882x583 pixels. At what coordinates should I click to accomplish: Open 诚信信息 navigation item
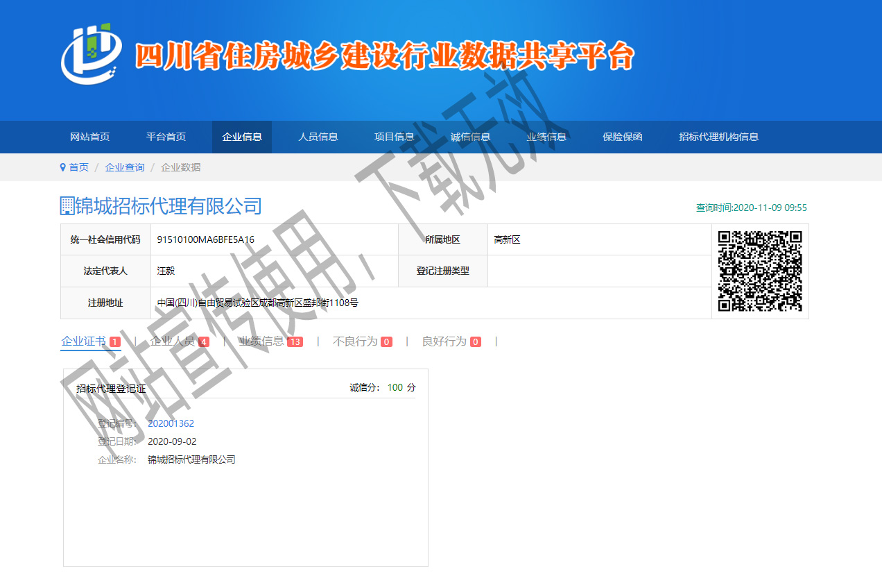pyautogui.click(x=470, y=137)
